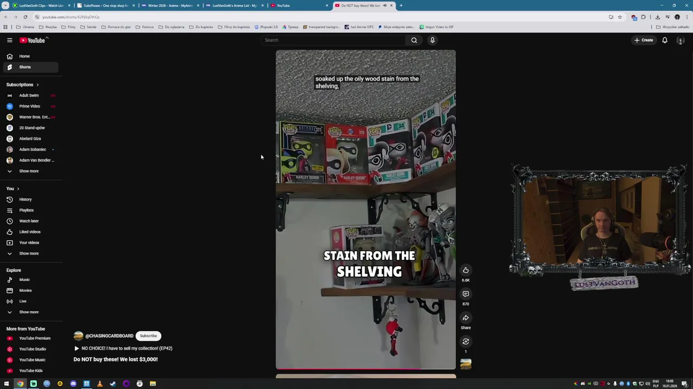Expand the You section chevron
This screenshot has height=389, width=693.
tap(18, 189)
